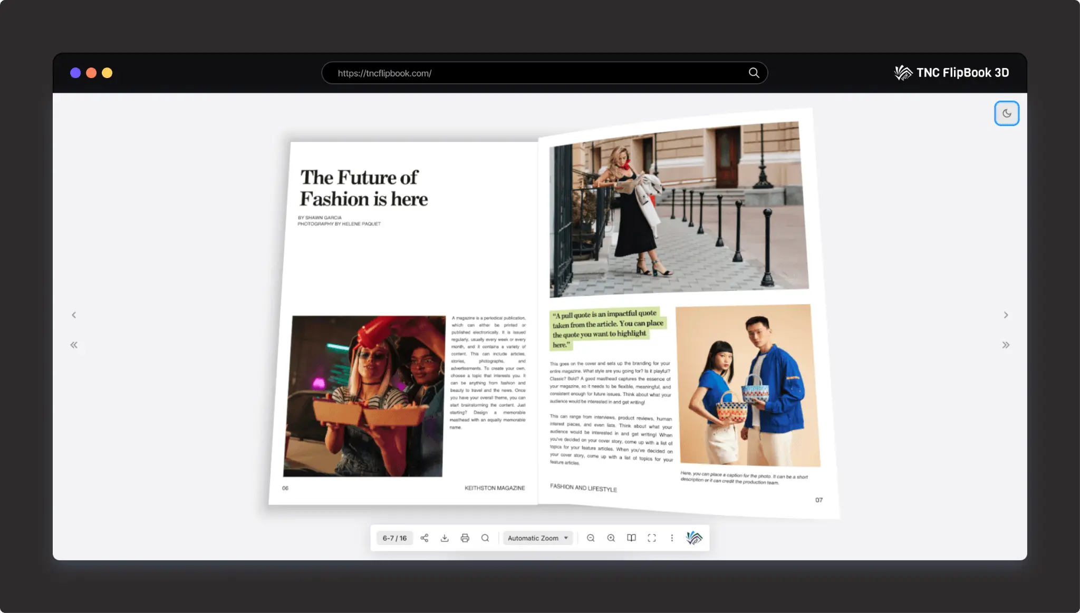
Task: Open the Automatic Zoom dropdown
Action: click(537, 538)
